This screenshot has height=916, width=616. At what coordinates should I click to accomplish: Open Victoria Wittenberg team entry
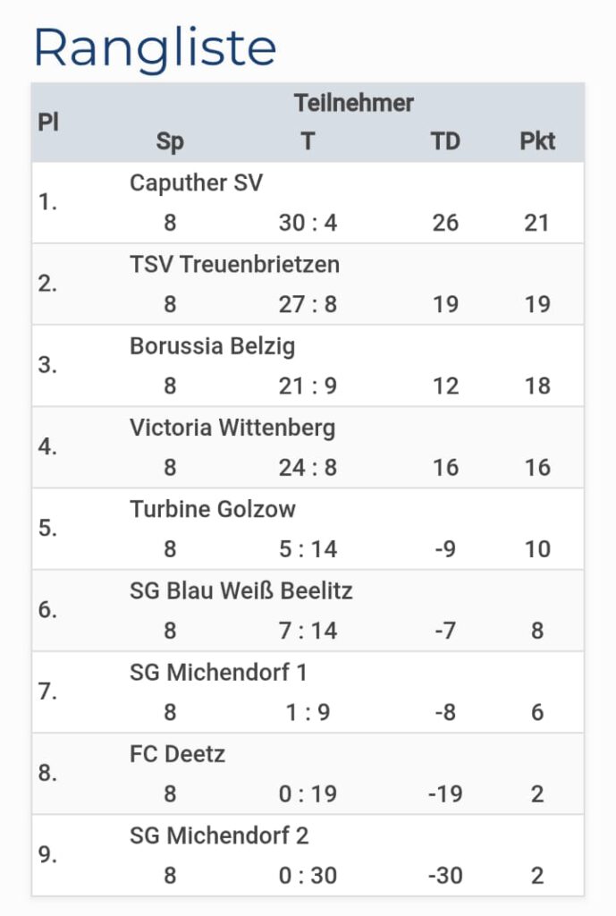232,428
